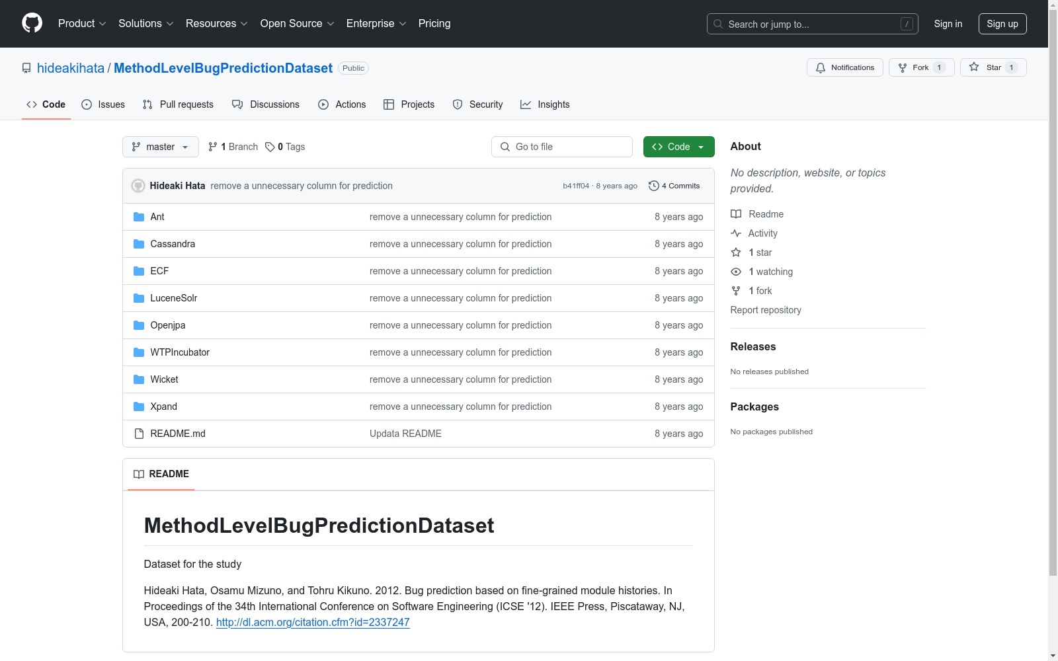The width and height of the screenshot is (1058, 661).
Task: Click the Sign up button
Action: (x=1002, y=24)
